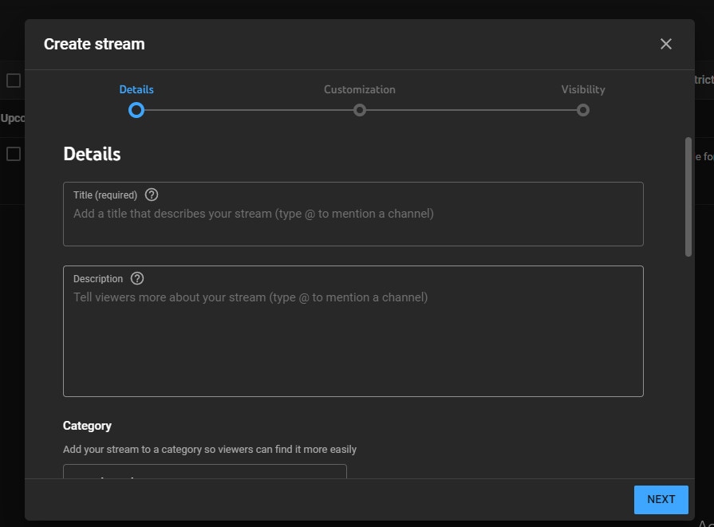
Task: Select the Details step tab
Action: tap(136, 89)
